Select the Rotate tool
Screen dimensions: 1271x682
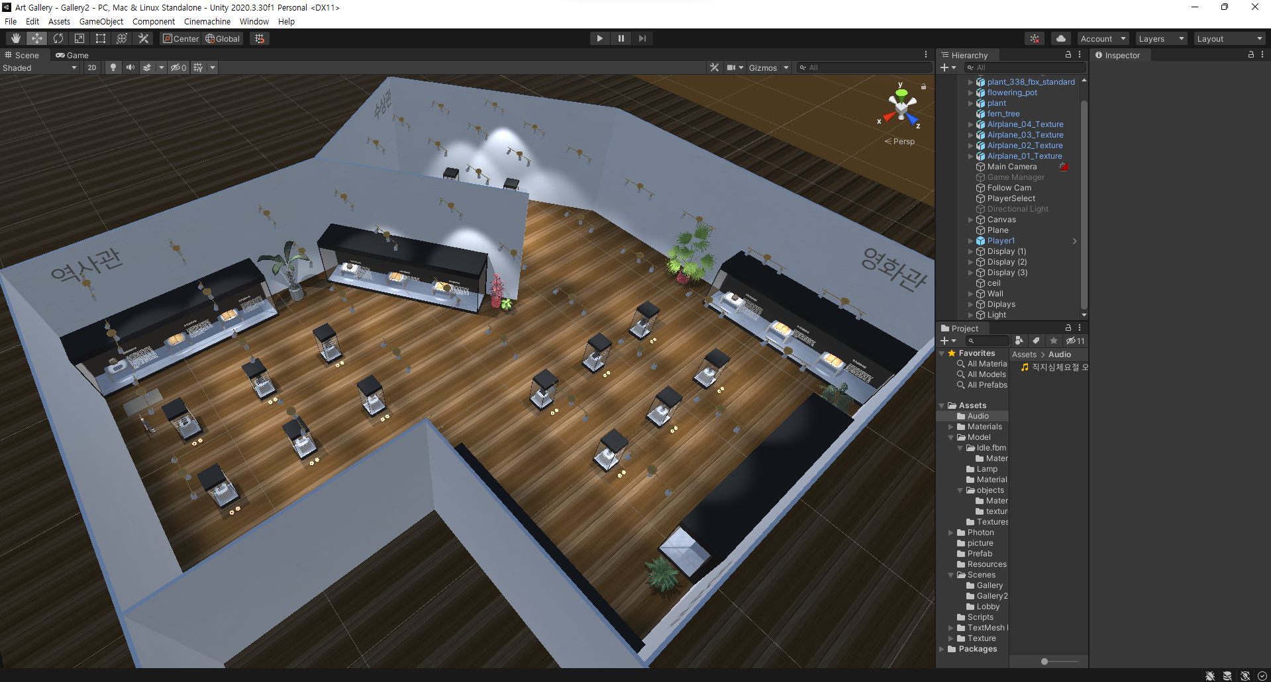(x=58, y=38)
